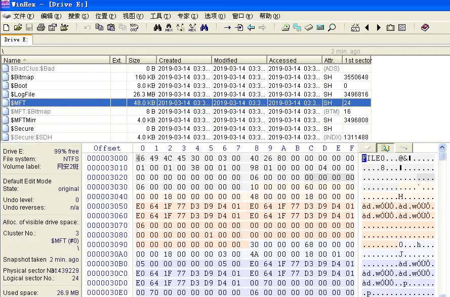Open the 工具(T) menu

(160, 16)
